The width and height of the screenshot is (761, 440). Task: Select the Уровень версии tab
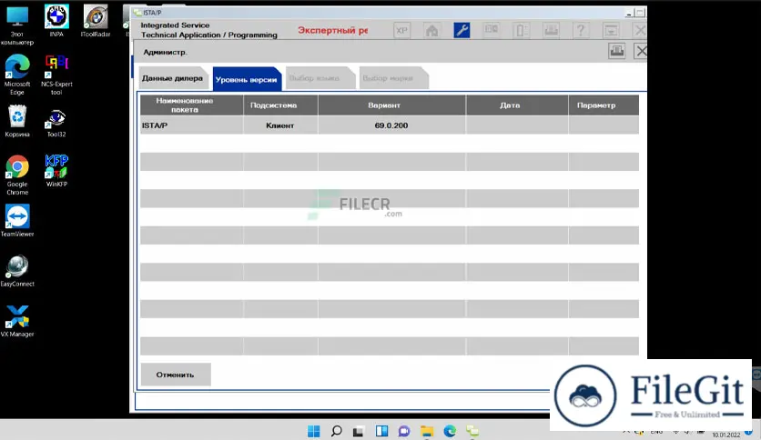[246, 79]
